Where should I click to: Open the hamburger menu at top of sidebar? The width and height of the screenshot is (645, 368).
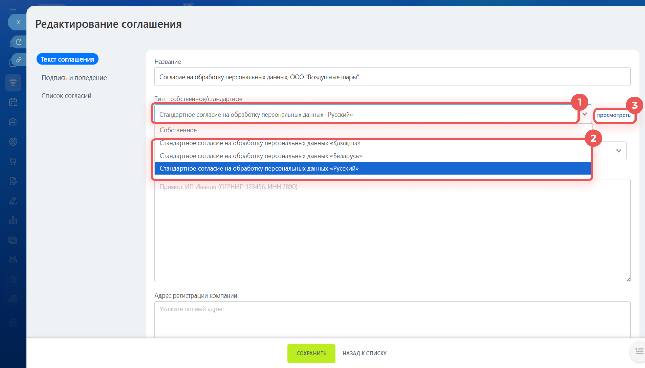coord(13,11)
